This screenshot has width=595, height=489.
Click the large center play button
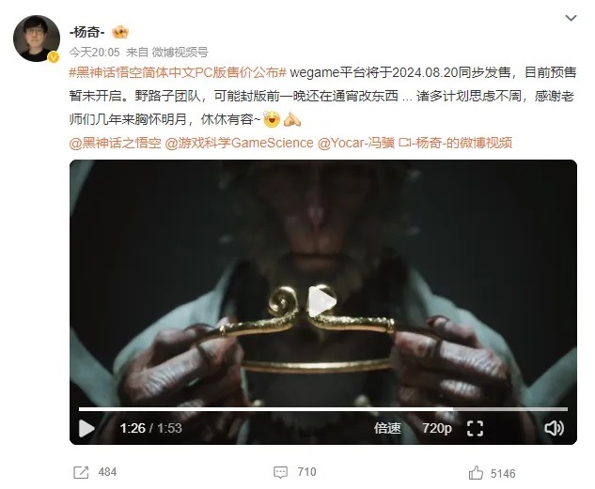tap(321, 301)
